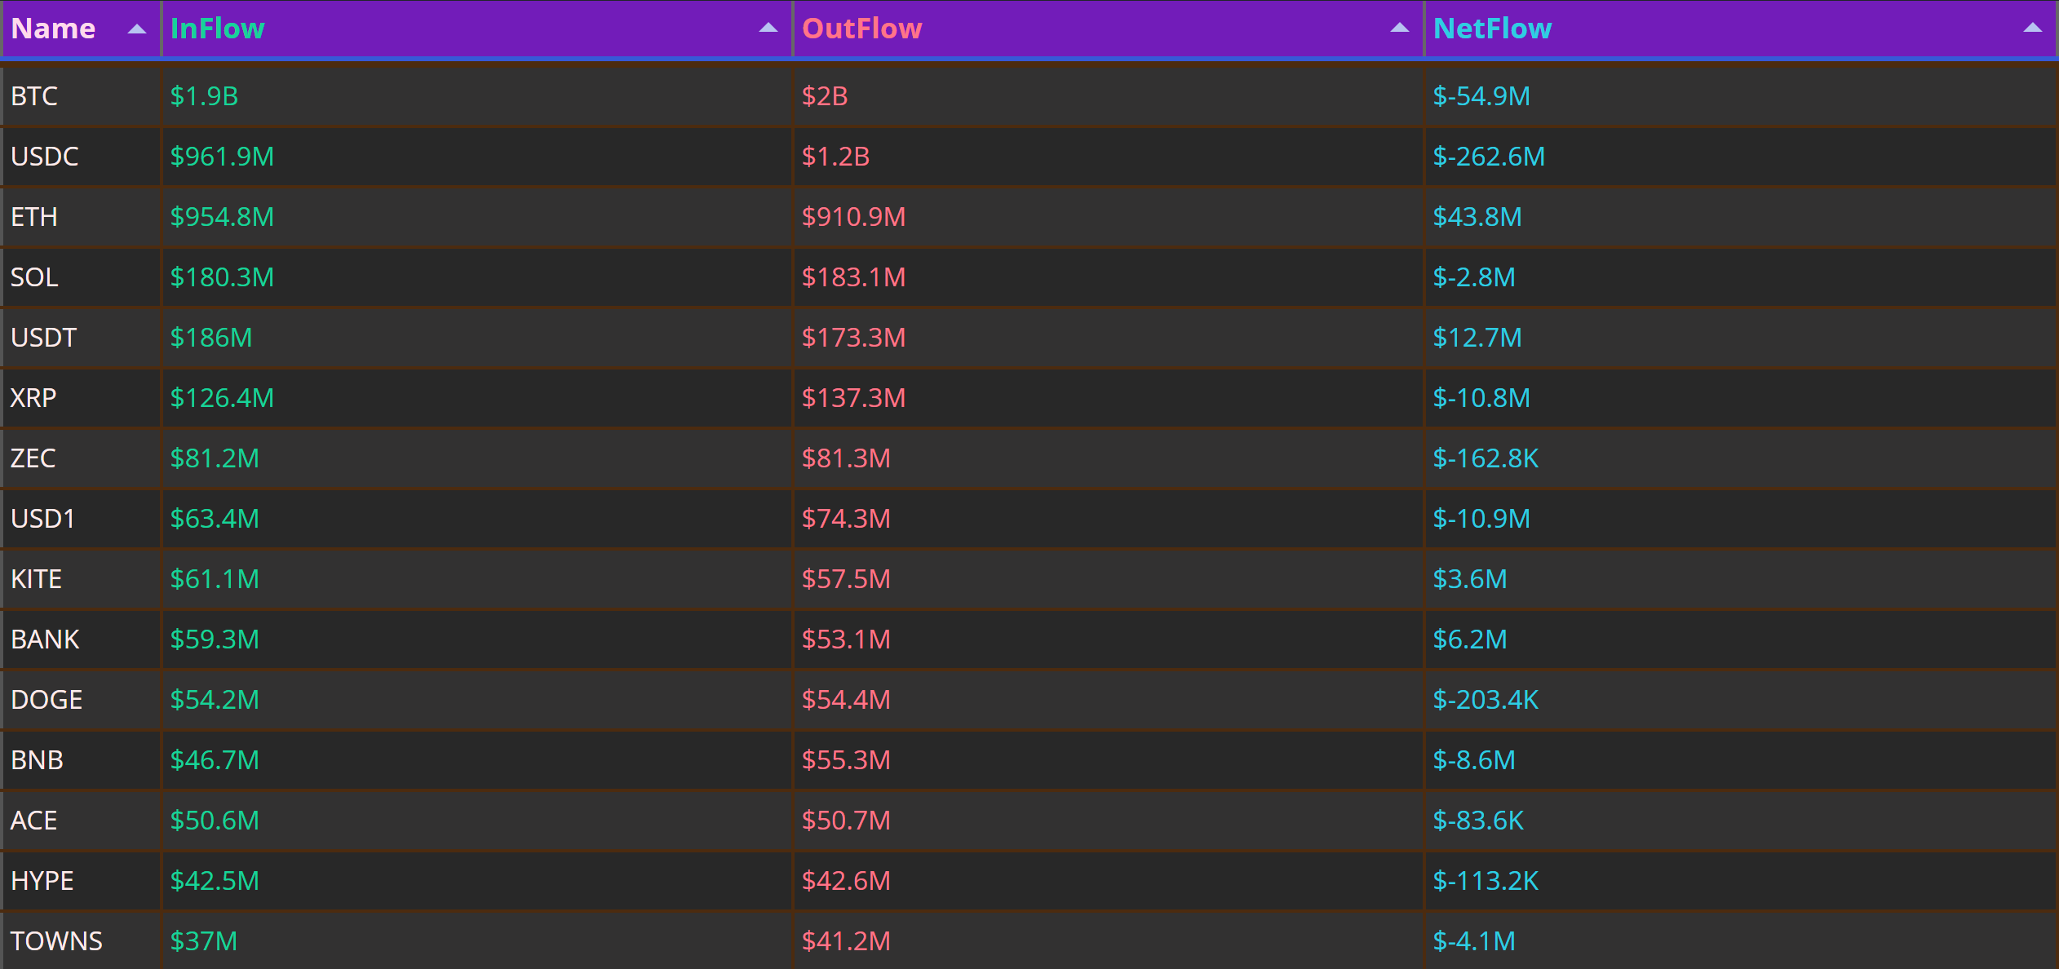Click the NetFlow header label

tap(1492, 29)
